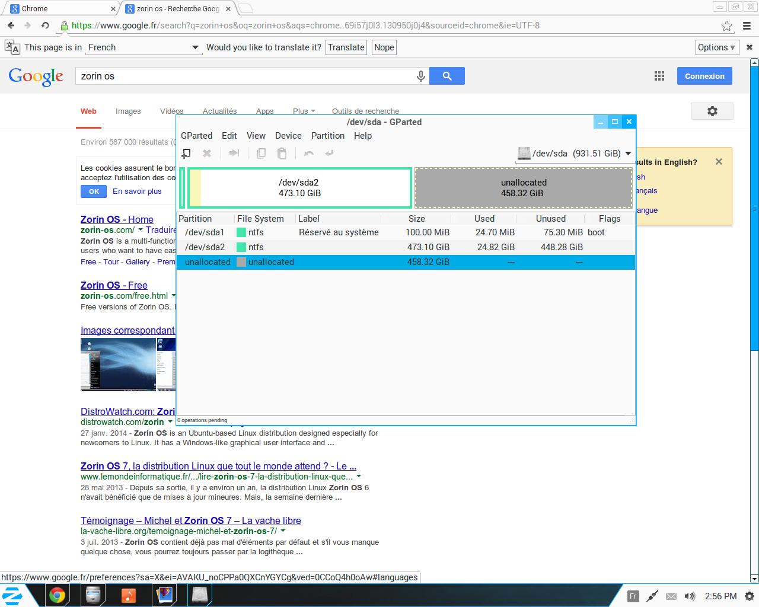Open the Help menu in GParted
The image size is (759, 607).
tap(363, 136)
